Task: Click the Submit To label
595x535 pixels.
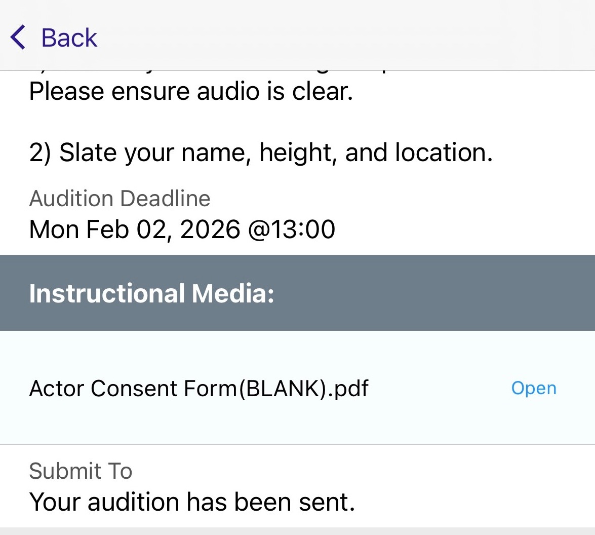Action: tap(81, 471)
